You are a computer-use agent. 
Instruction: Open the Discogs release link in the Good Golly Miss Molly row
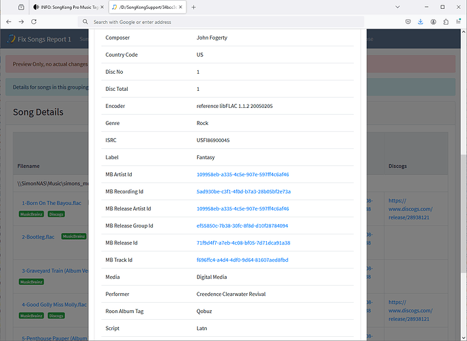pyautogui.click(x=410, y=311)
